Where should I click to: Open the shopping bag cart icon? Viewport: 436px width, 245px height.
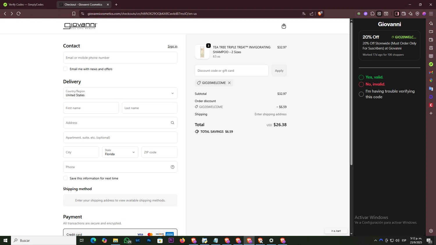coord(284,26)
